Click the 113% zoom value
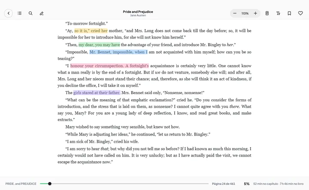This screenshot has height=190, width=309. [x=245, y=13]
